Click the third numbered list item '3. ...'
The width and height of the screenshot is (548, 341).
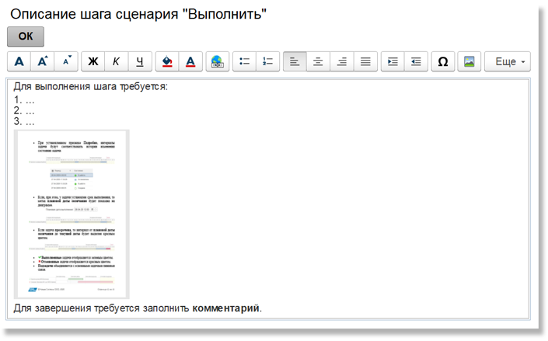point(24,122)
